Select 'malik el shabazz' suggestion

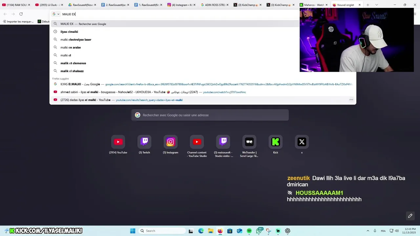coord(203,71)
